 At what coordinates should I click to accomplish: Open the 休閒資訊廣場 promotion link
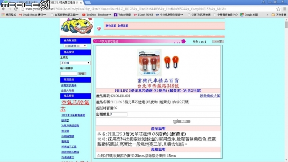point(69,85)
